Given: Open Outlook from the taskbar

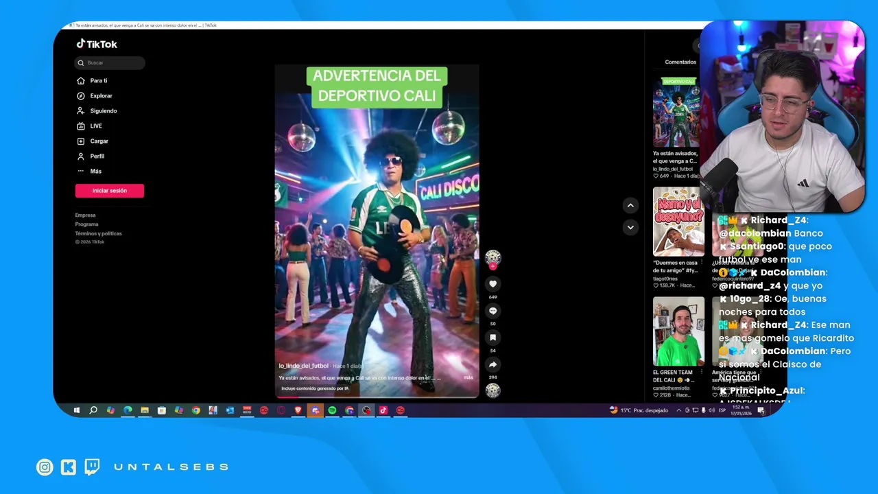Looking at the screenshot, I should pyautogui.click(x=230, y=410).
